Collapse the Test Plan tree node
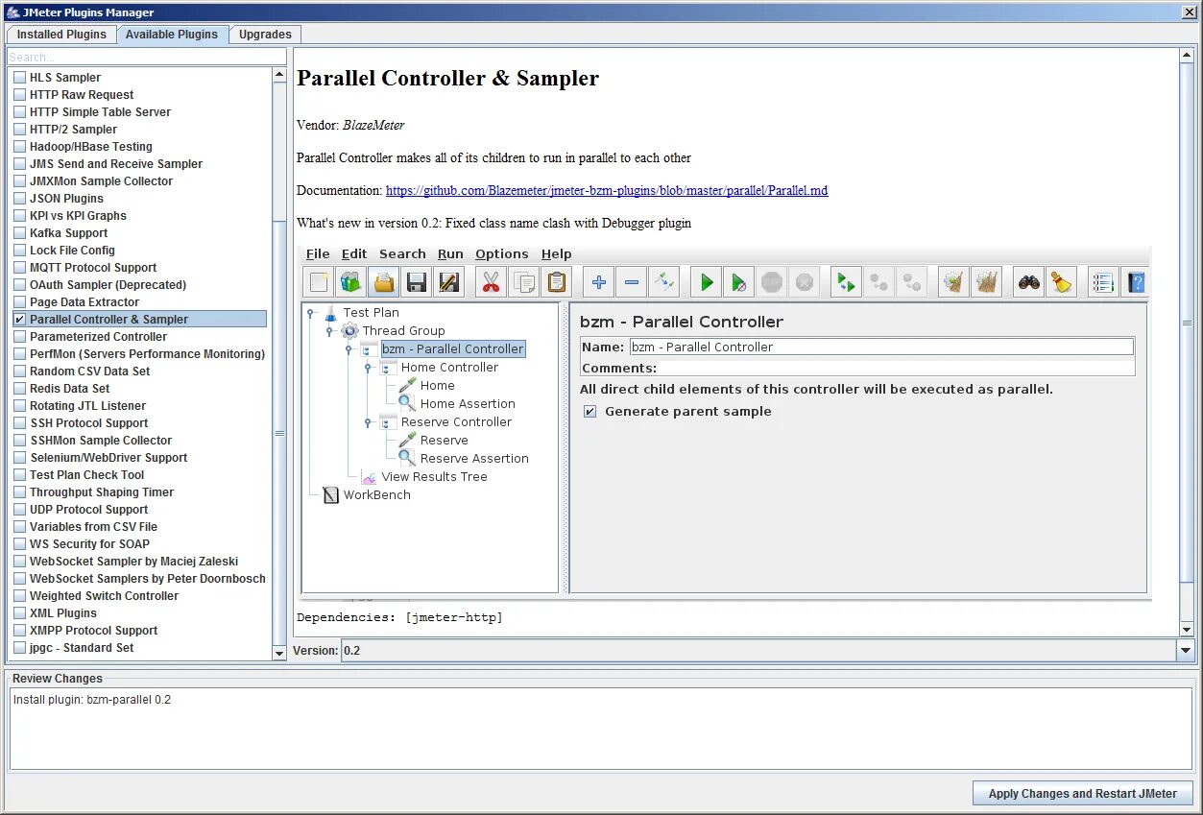This screenshot has height=815, width=1203. (310, 312)
